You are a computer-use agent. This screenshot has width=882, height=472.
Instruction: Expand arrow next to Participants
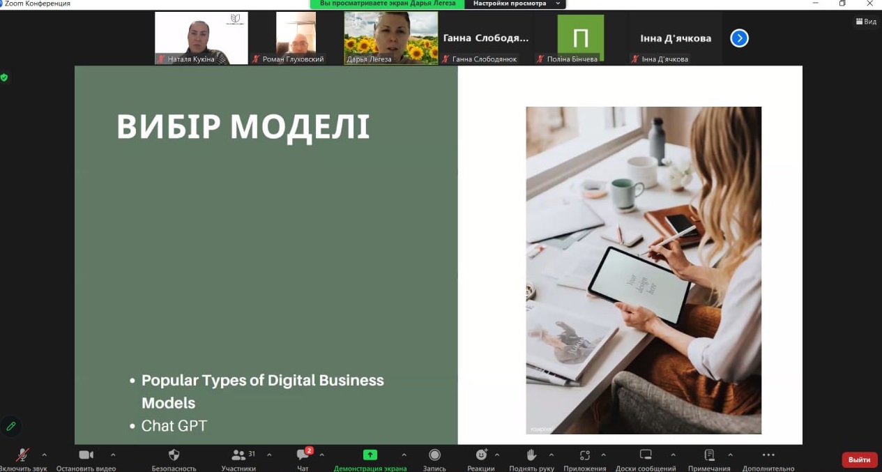pyautogui.click(x=269, y=455)
